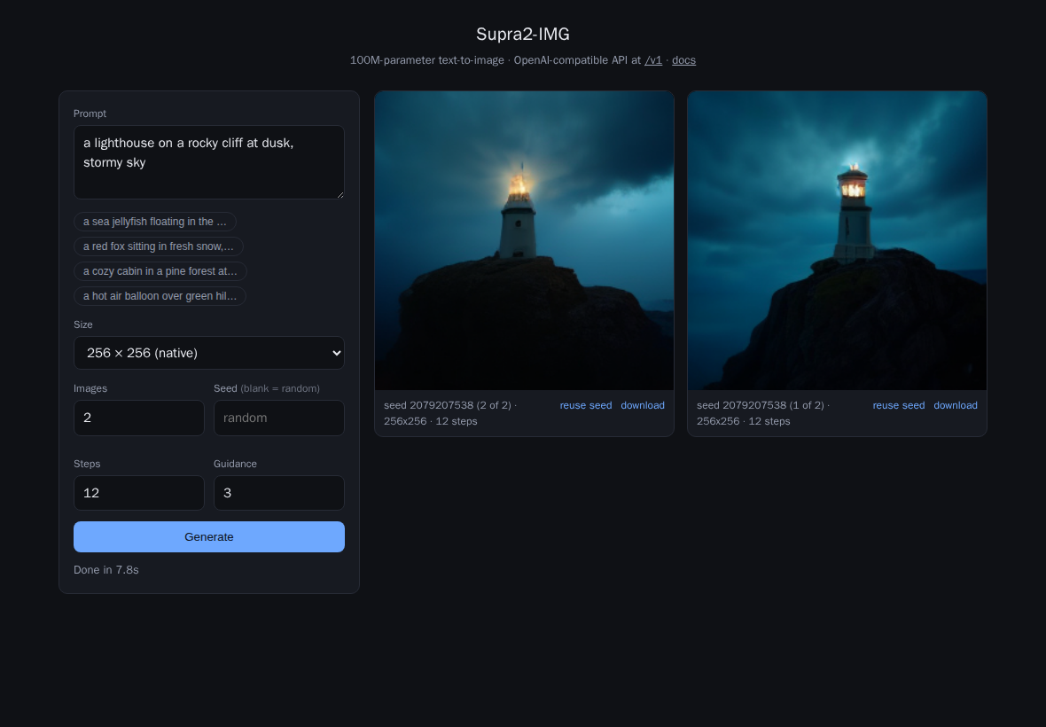Choose the sea jellyfish example prompt
Screen dimensions: 1046x727
pyautogui.click(x=155, y=222)
